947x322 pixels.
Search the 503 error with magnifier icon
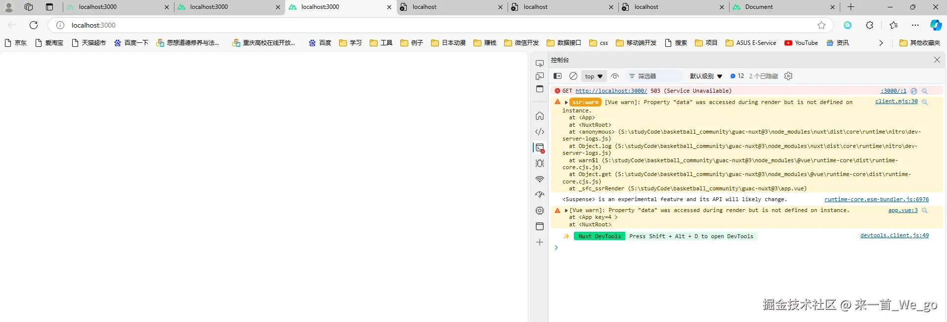(924, 91)
